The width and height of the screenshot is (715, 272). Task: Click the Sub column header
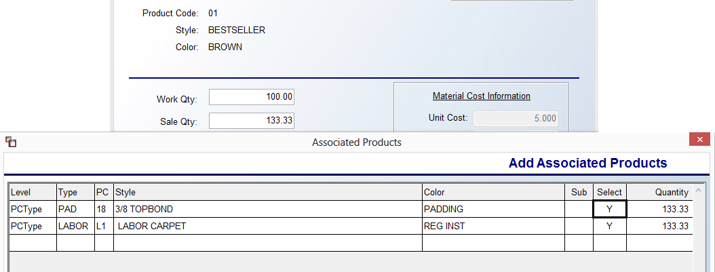(x=579, y=192)
